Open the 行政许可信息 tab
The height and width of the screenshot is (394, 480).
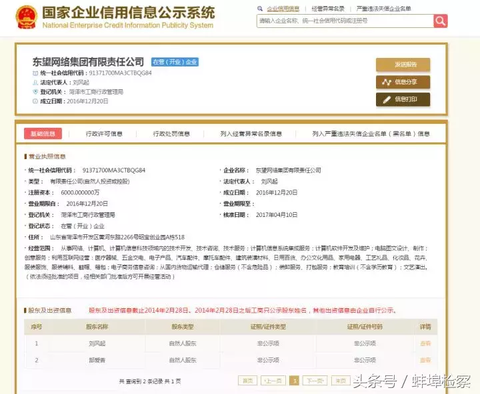click(104, 134)
